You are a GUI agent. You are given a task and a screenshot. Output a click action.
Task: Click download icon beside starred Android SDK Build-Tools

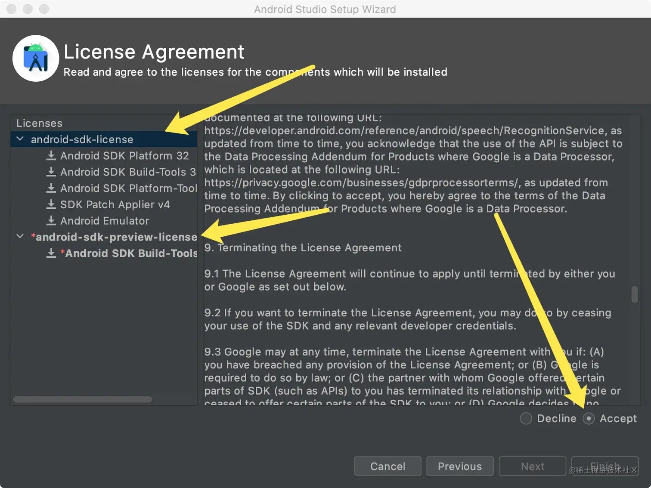51,253
